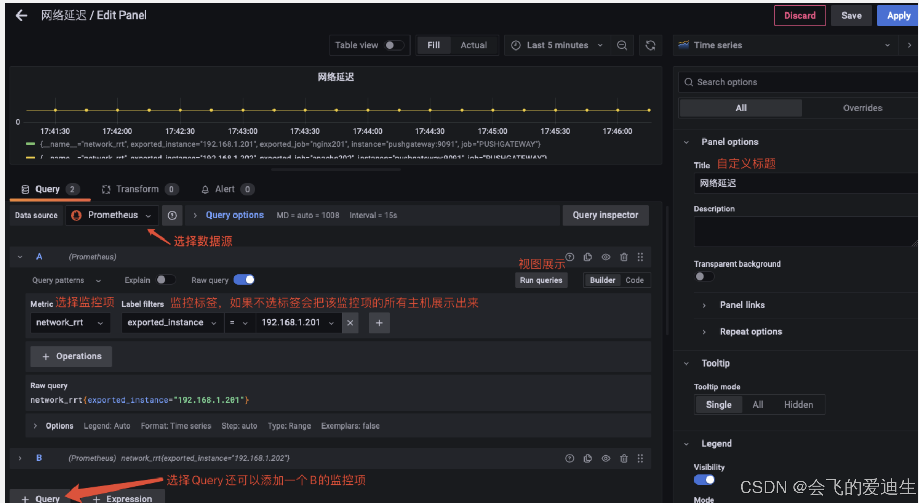Open the Time series visualization picker
This screenshot has width=919, height=503.
[x=785, y=45]
